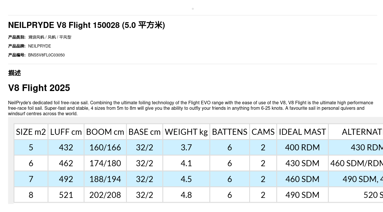Viewport: 383px width, 212px height.
Task: Click the WEIGHT kg column header
Action: pyautogui.click(x=186, y=132)
